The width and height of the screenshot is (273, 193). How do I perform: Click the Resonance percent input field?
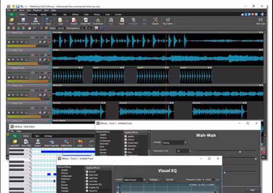pos(182,151)
